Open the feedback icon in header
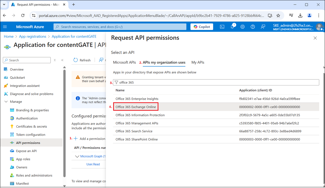This screenshot has height=188, width=325. pos(263,27)
